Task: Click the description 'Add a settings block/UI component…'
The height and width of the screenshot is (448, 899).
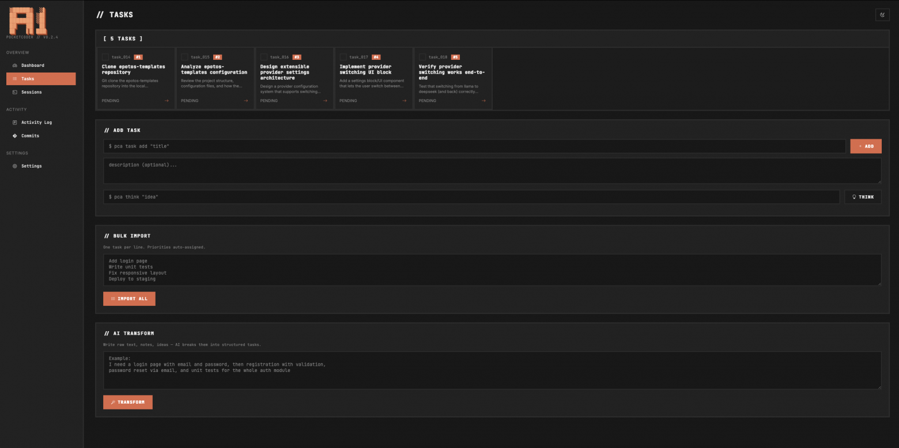Action: (372, 83)
